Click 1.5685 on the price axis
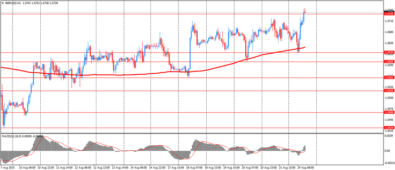This screenshot has height=170, width=395. coord(389,32)
